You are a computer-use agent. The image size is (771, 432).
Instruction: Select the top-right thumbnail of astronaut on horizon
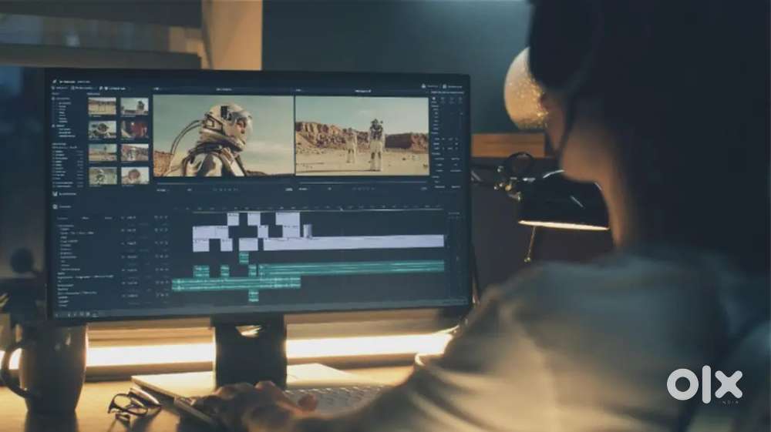135,106
